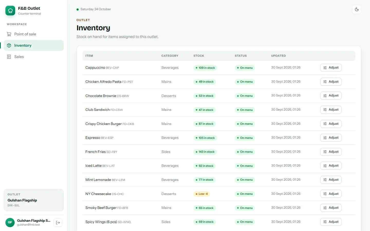Click the shopping cart icon for Point of sale
This screenshot has width=370, height=231.
coord(9,34)
